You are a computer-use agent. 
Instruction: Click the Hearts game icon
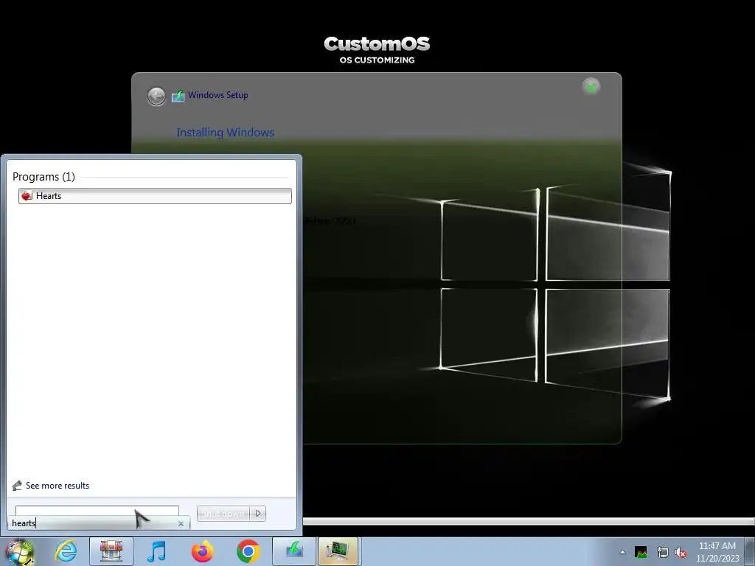pyautogui.click(x=26, y=195)
